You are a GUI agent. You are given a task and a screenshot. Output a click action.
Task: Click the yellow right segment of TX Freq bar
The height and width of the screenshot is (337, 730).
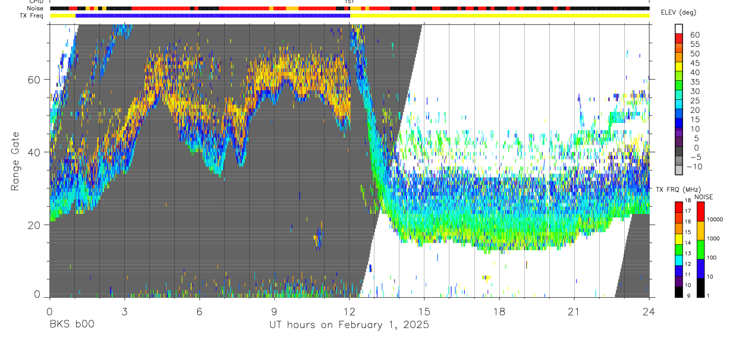499,15
